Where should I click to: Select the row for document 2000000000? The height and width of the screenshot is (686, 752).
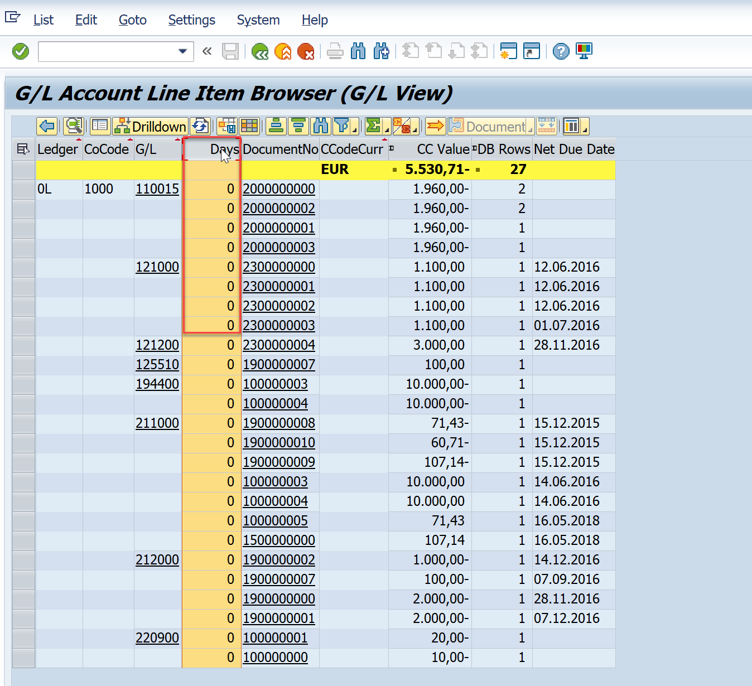(x=23, y=189)
